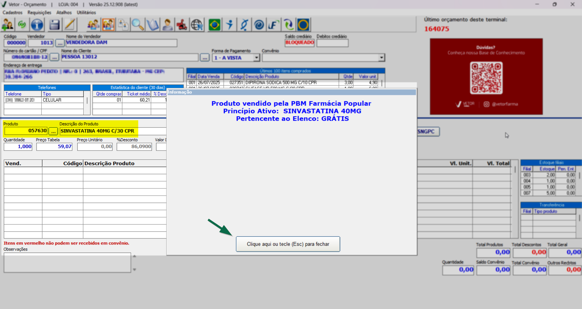The image size is (582, 309).
Task: Click the DIPIRONA SODICA 500 MG row
Action: tap(282, 83)
